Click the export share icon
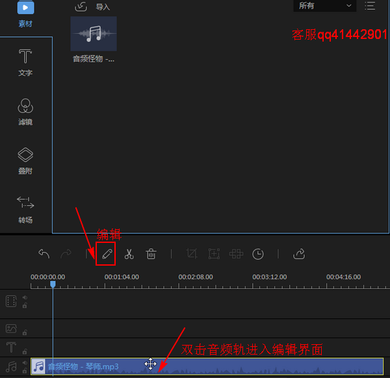Screen dimensions: 390x378 pos(299,254)
